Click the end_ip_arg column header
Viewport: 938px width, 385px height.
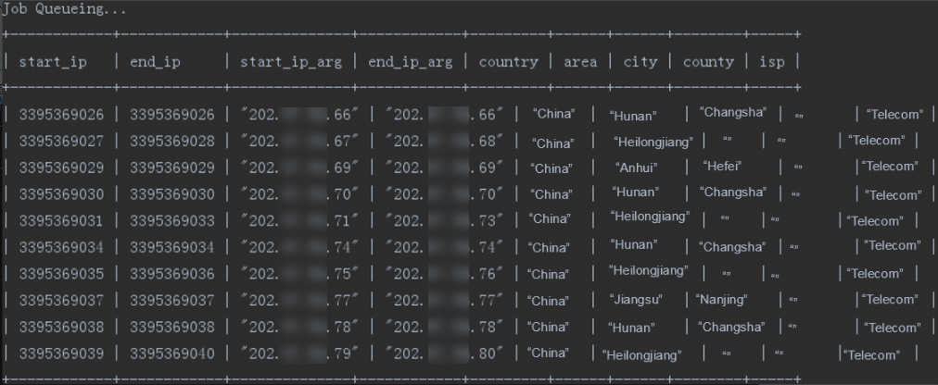(x=410, y=63)
